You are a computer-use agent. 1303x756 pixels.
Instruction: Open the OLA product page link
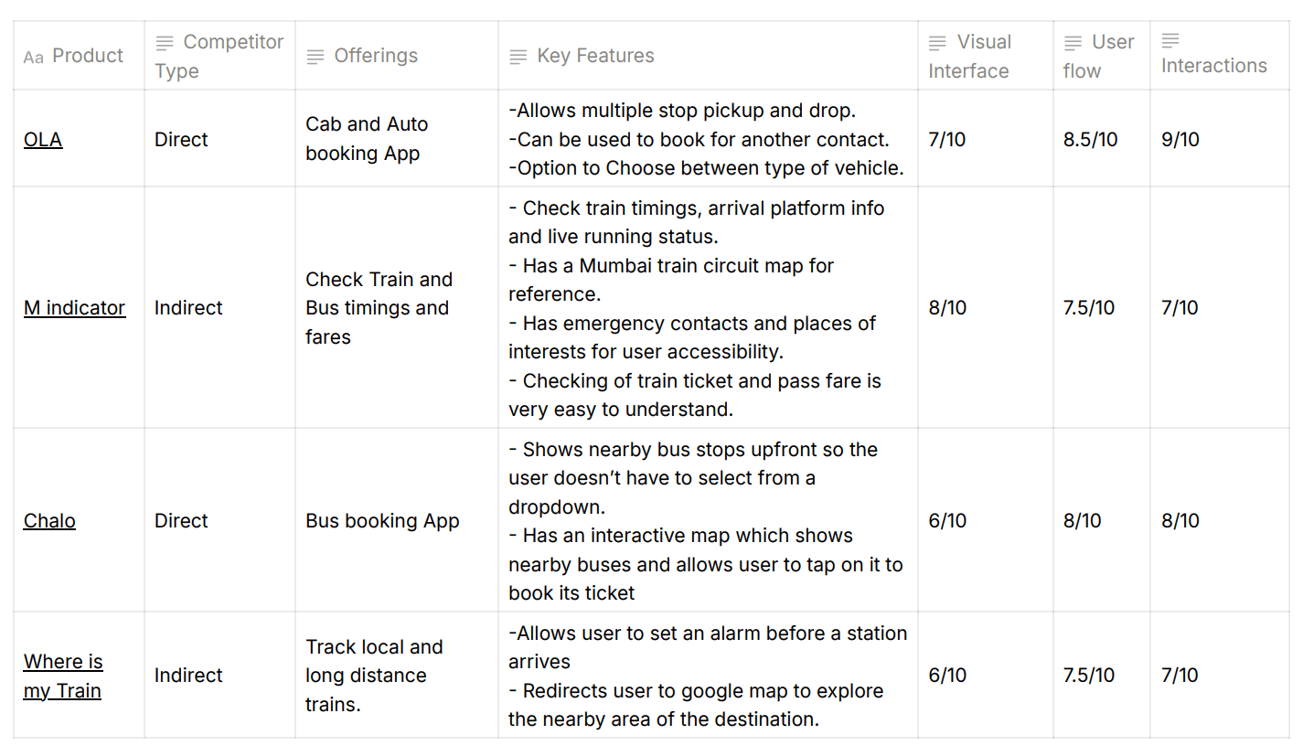(43, 140)
